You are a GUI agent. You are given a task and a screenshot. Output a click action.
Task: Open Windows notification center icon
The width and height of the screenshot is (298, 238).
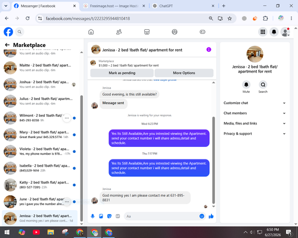[x=289, y=232]
